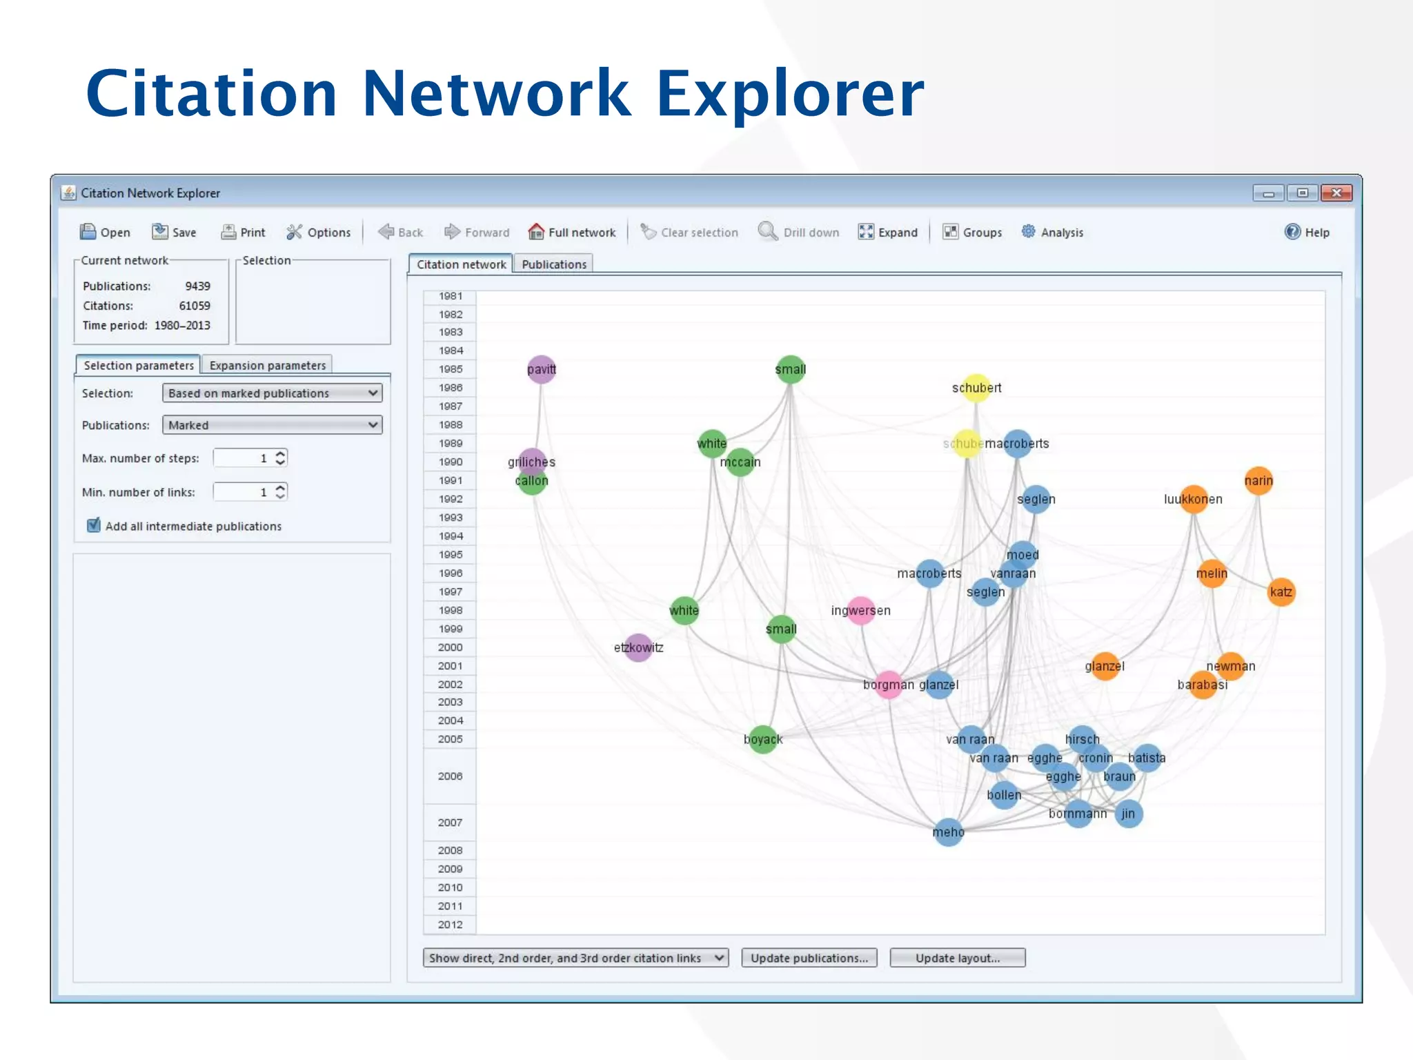Show the Full network

[x=572, y=232]
